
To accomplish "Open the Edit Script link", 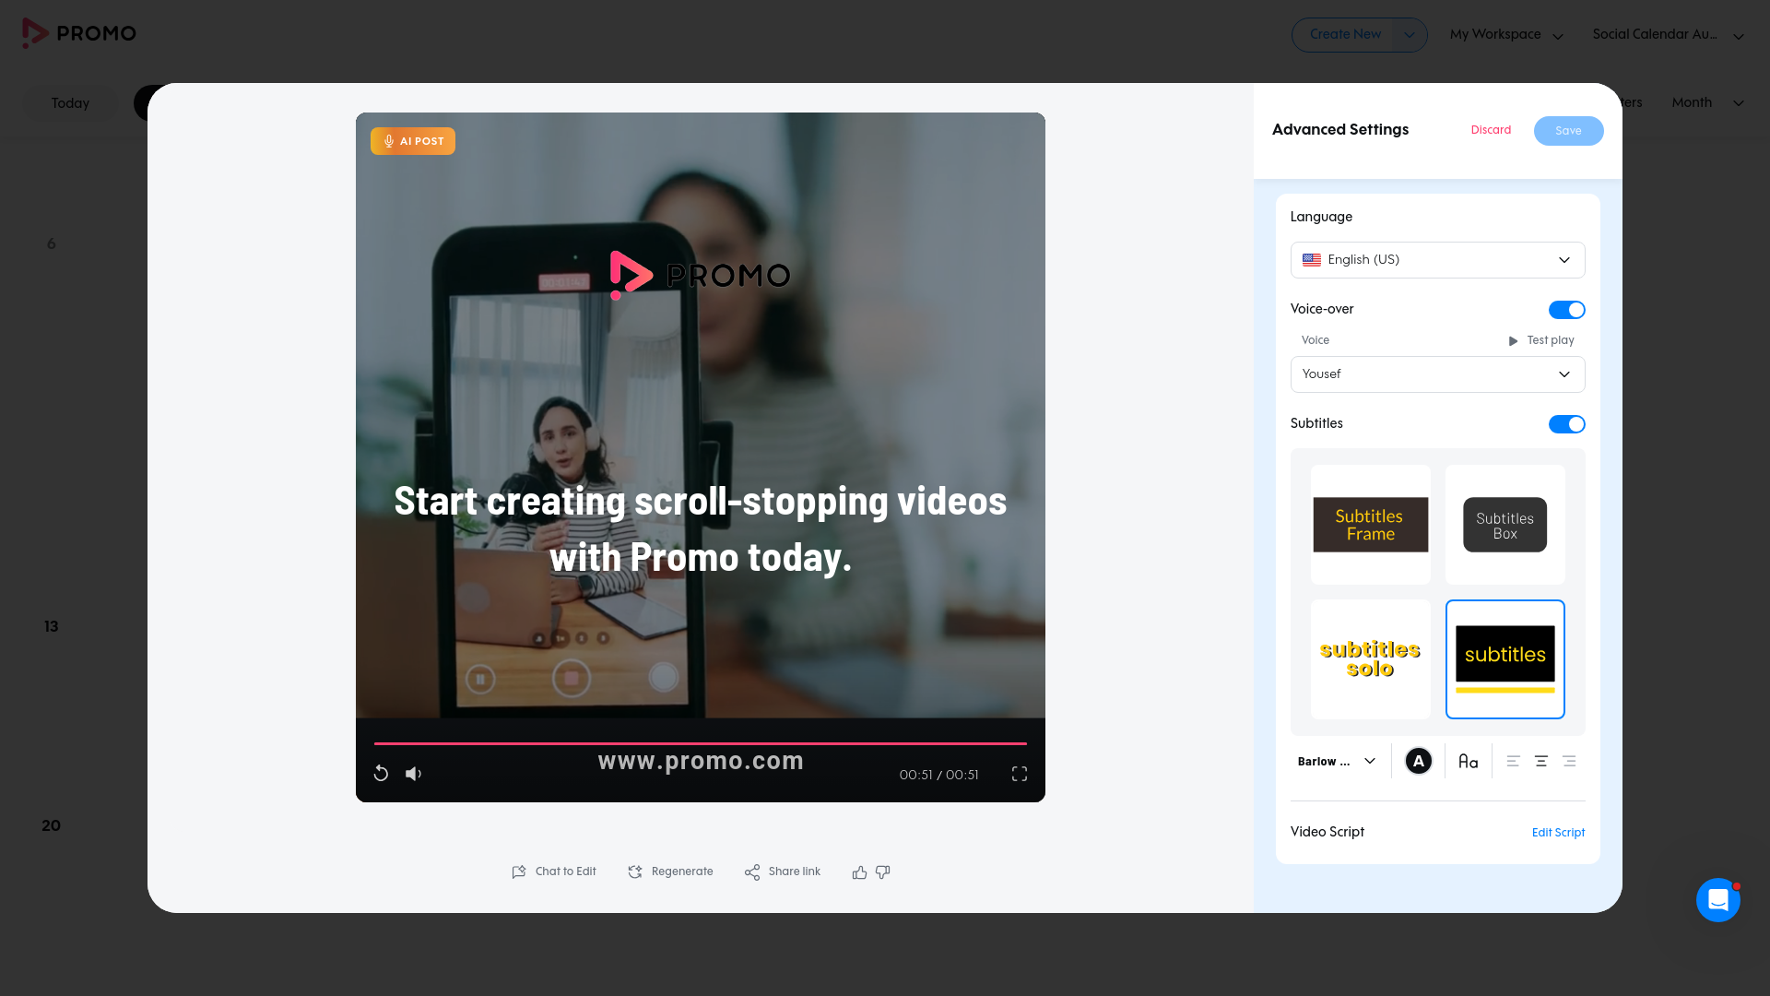I will coord(1558,833).
